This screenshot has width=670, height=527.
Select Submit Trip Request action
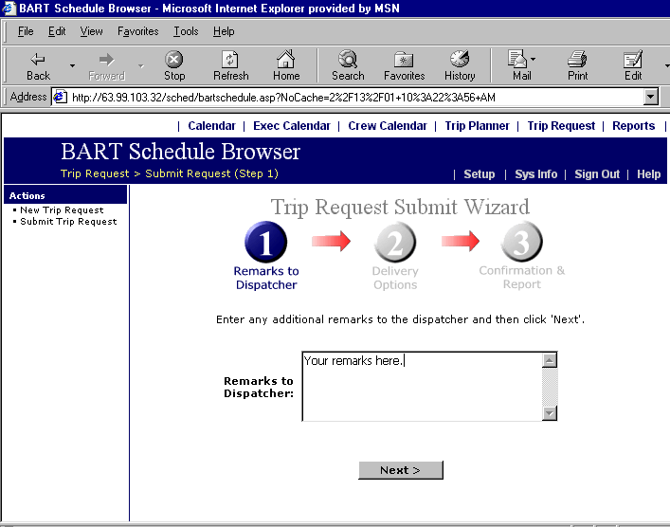[68, 222]
